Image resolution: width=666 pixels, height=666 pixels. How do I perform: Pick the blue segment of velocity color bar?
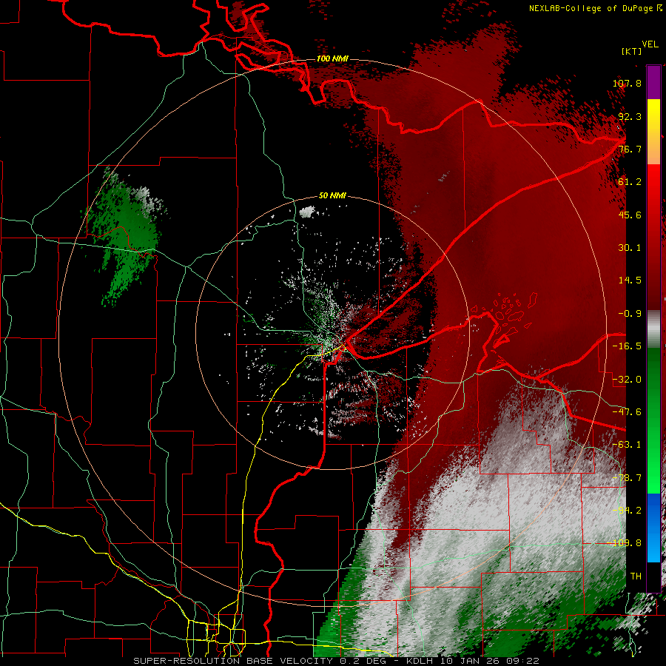pyautogui.click(x=653, y=528)
